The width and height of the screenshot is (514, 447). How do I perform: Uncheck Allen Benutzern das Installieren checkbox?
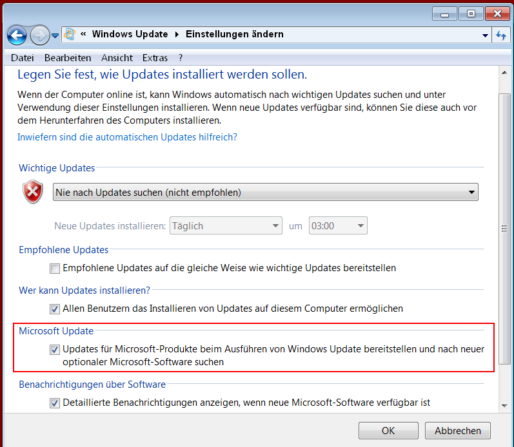point(55,309)
